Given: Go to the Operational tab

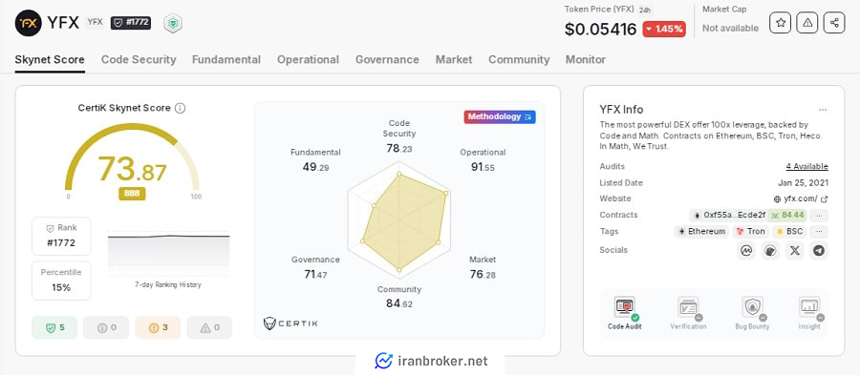Looking at the screenshot, I should (x=308, y=60).
